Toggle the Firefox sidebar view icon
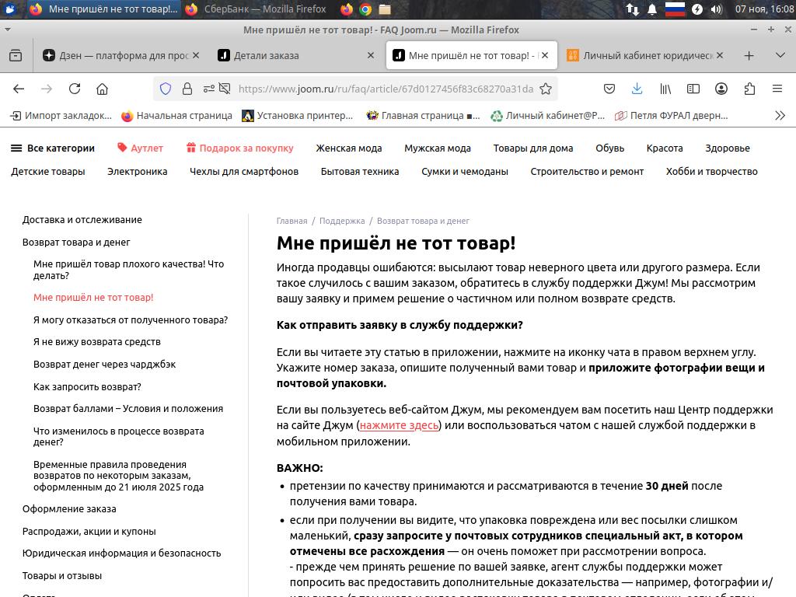Image resolution: width=796 pixels, height=597 pixels. point(693,89)
